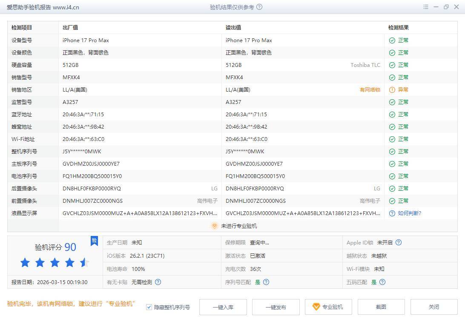Click the 一键入库 button
465x322 pixels.
pyautogui.click(x=223, y=307)
